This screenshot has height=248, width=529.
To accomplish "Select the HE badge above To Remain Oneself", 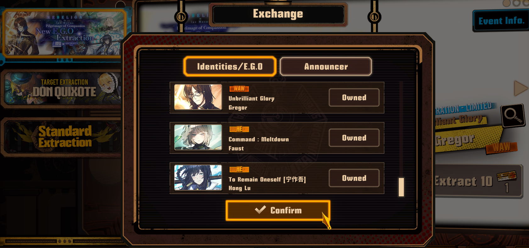I will (x=239, y=169).
